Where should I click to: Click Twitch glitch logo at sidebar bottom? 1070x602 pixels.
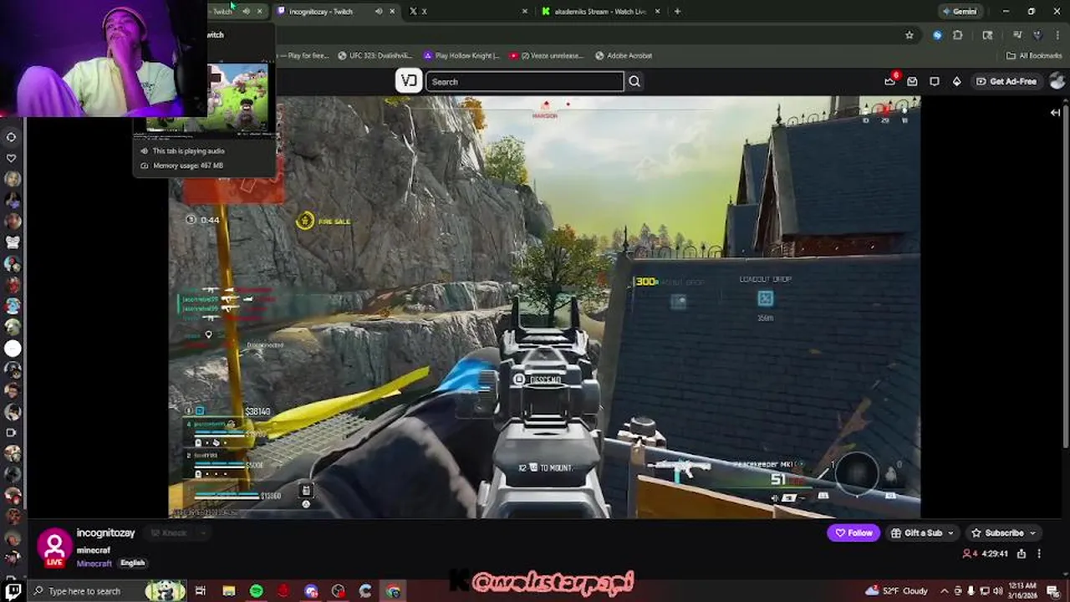click(13, 592)
